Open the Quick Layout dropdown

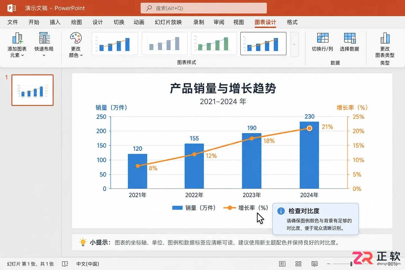tap(44, 45)
